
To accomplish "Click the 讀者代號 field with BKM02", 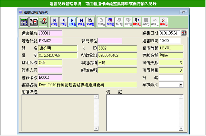I will coord(50,41).
